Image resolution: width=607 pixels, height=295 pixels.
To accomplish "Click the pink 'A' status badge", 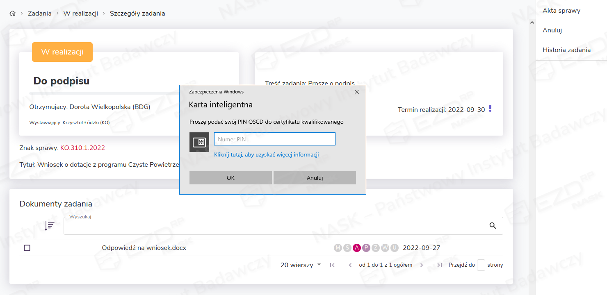I will 357,248.
